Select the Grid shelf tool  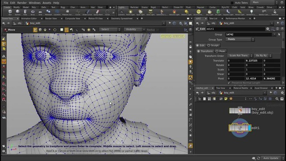(40, 13)
